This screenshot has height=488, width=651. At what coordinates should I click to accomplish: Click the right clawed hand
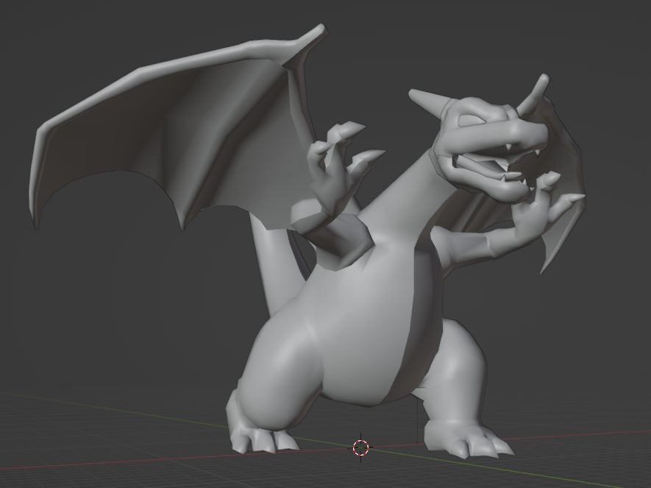pyautogui.click(x=544, y=206)
